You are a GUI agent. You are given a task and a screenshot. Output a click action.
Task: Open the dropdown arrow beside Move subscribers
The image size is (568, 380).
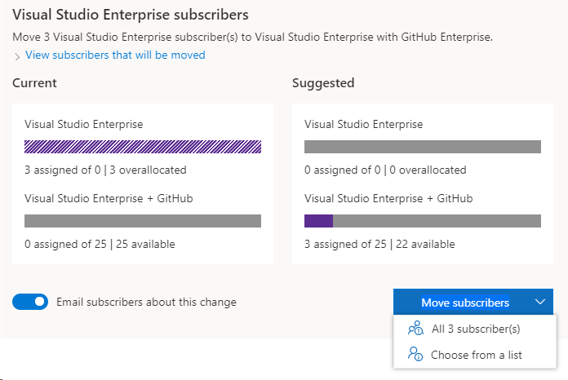540,303
